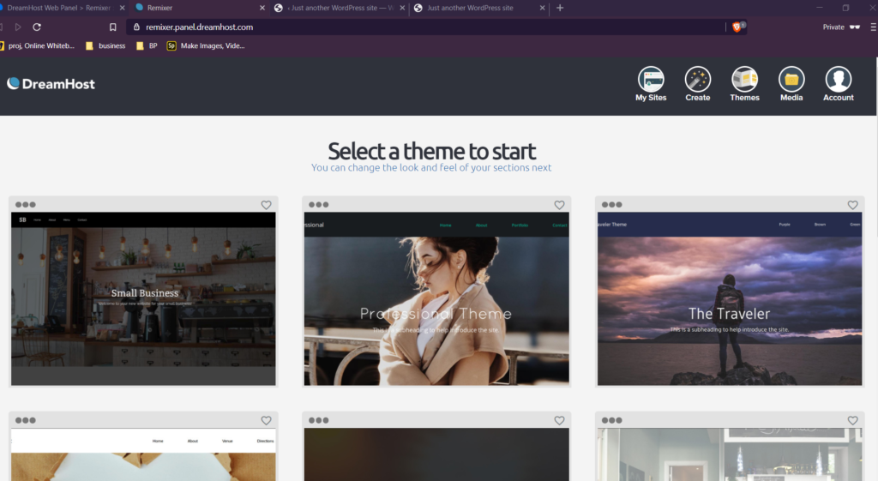This screenshot has width=878, height=481.
Task: Favorite the dark bottom-middle theme heart
Action: 559,420
